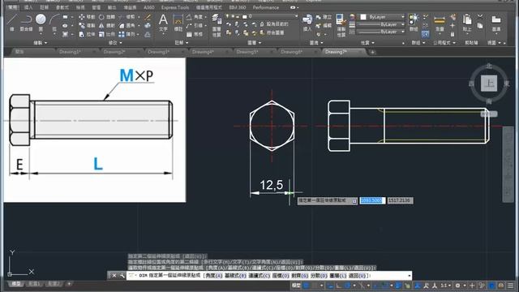Click the Mirror (鏡射) tool
This screenshot has width=519, height=292.
point(106,25)
